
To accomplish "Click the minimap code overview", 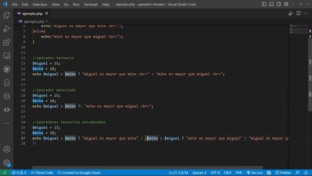I will point(299,29).
